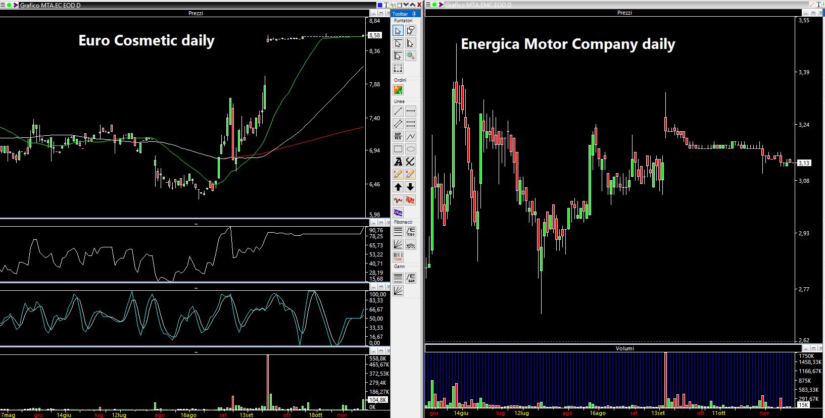
Task: Select the FIBO extension tool
Action: tap(411, 232)
